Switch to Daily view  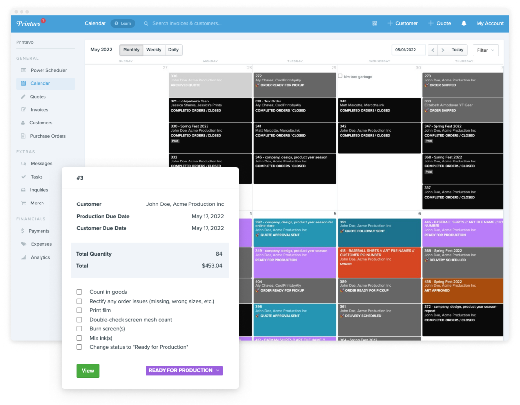173,50
